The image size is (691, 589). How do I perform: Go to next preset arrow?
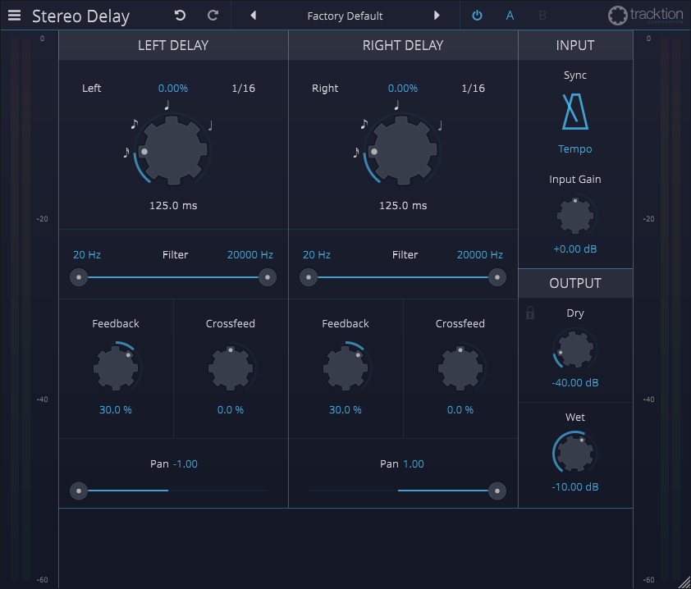[437, 16]
